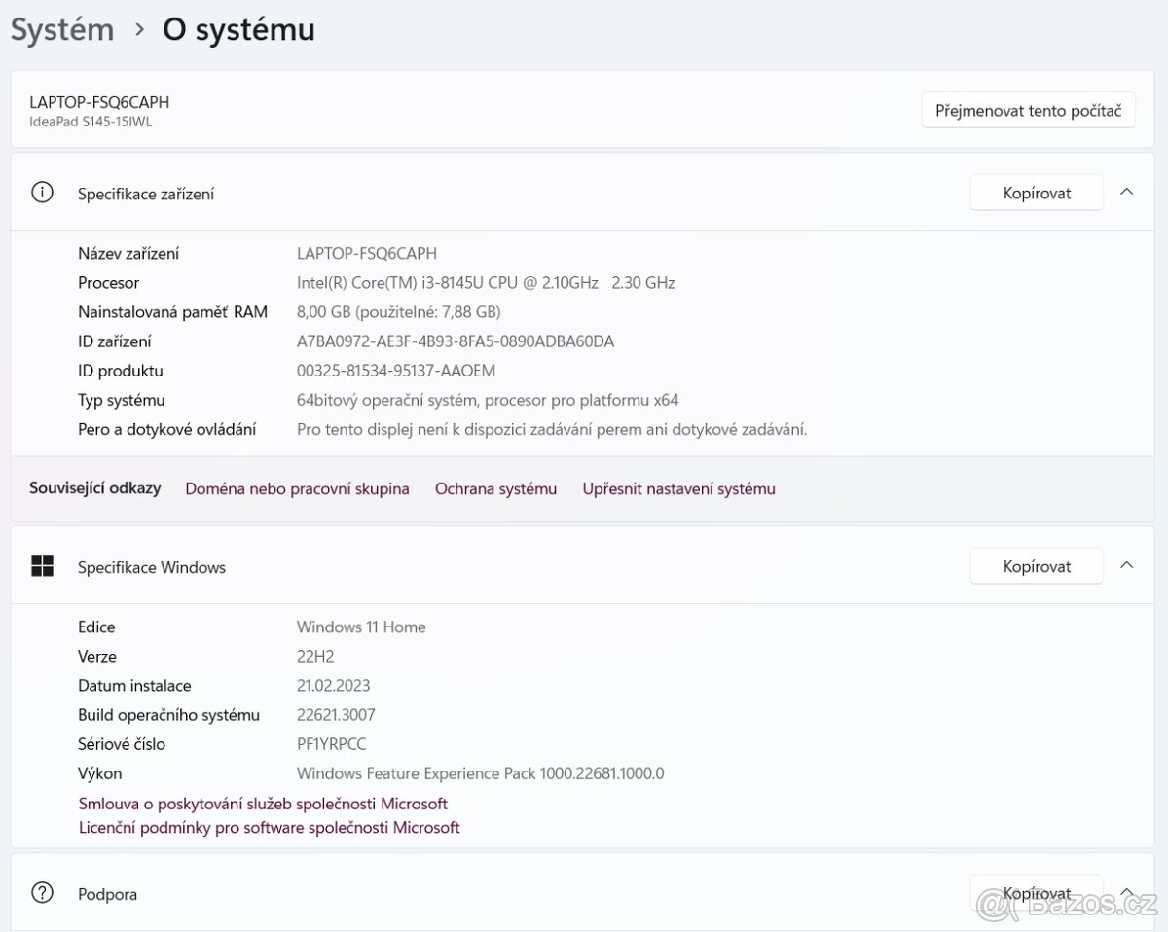Open Smlouva o poskytování služeb společnosti Microsoft
This screenshot has height=932, width=1168.
[x=263, y=804]
